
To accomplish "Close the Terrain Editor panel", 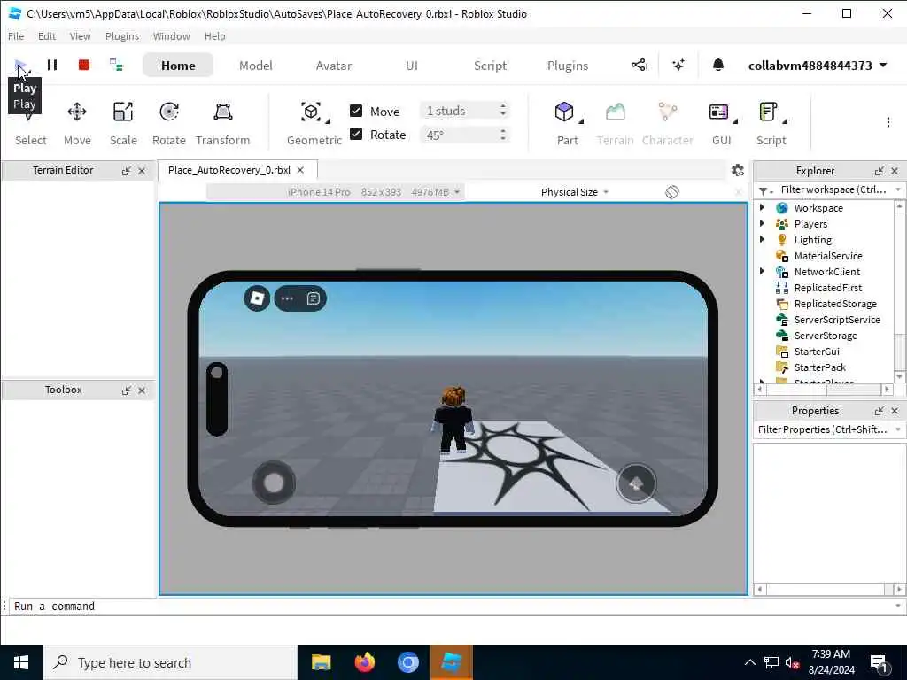I will (142, 171).
